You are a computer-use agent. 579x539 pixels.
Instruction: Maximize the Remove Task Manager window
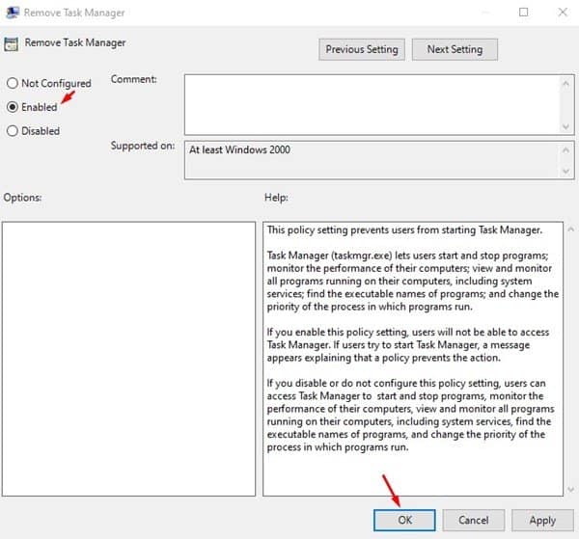tap(524, 13)
